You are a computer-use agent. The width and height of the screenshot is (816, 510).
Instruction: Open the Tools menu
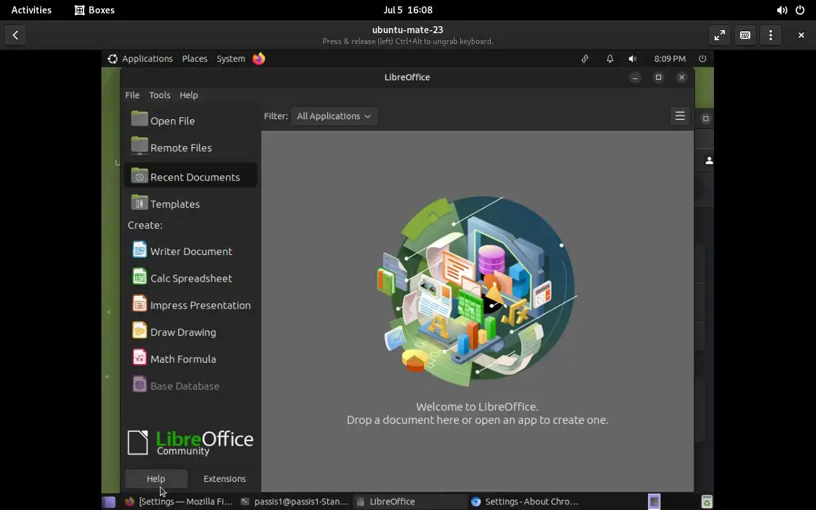(x=159, y=95)
